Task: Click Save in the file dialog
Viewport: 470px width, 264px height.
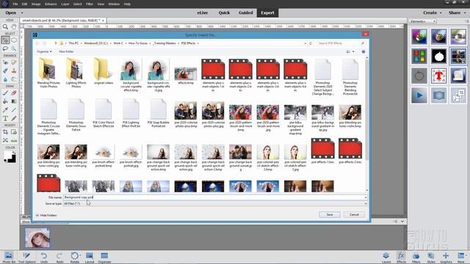Action: point(330,215)
